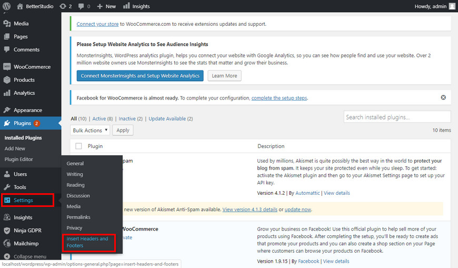Click the Insights icon in lower sidebar

7,217
